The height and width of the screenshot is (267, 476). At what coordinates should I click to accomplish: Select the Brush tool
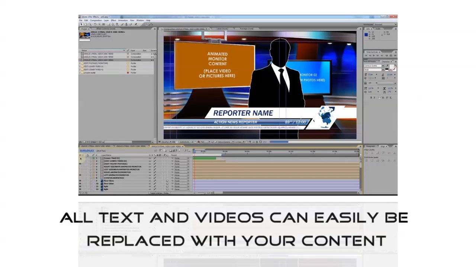coord(122,24)
